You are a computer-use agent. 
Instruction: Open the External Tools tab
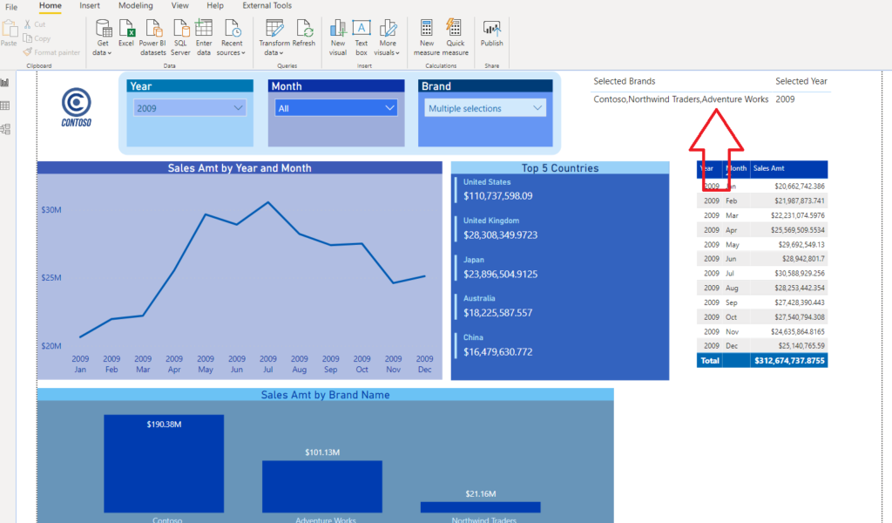coord(267,6)
